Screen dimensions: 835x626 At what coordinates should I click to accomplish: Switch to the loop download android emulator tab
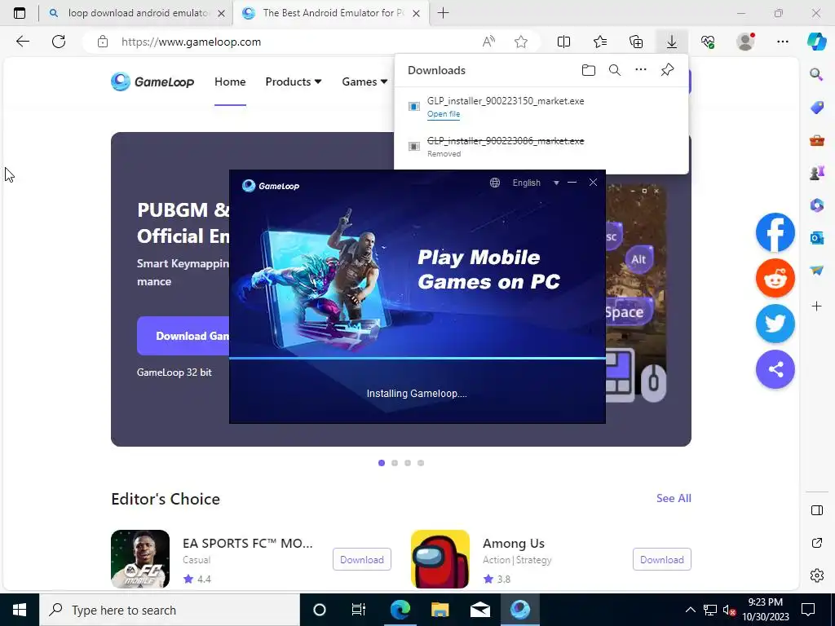click(136, 13)
